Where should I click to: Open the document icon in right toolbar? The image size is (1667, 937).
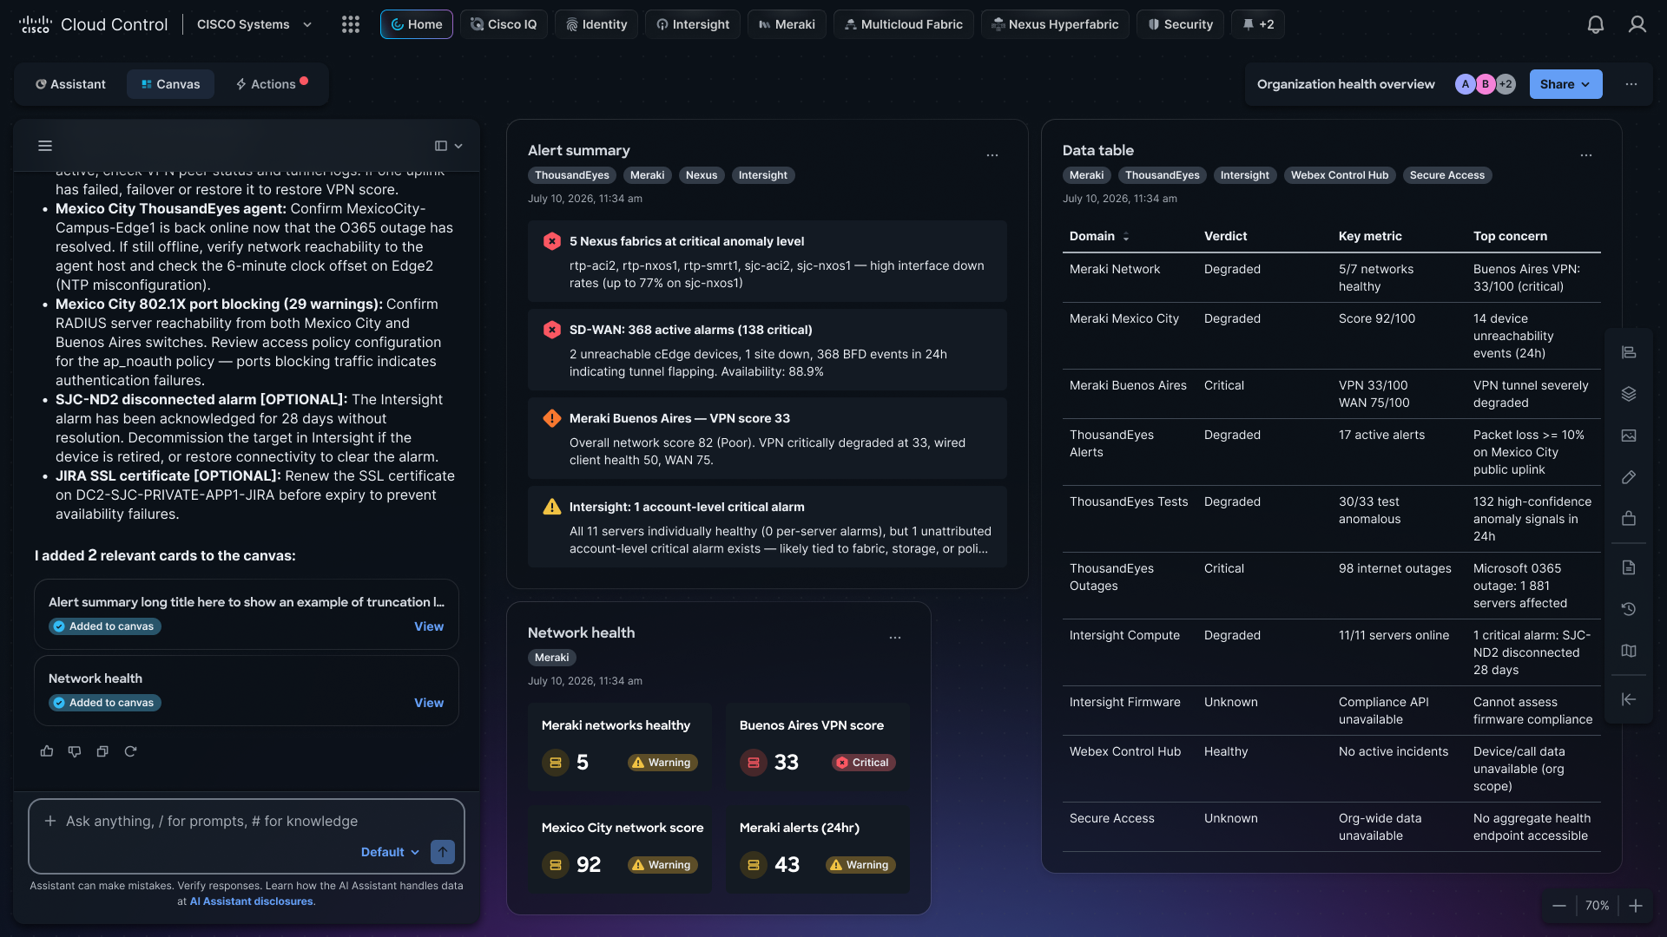coord(1629,567)
